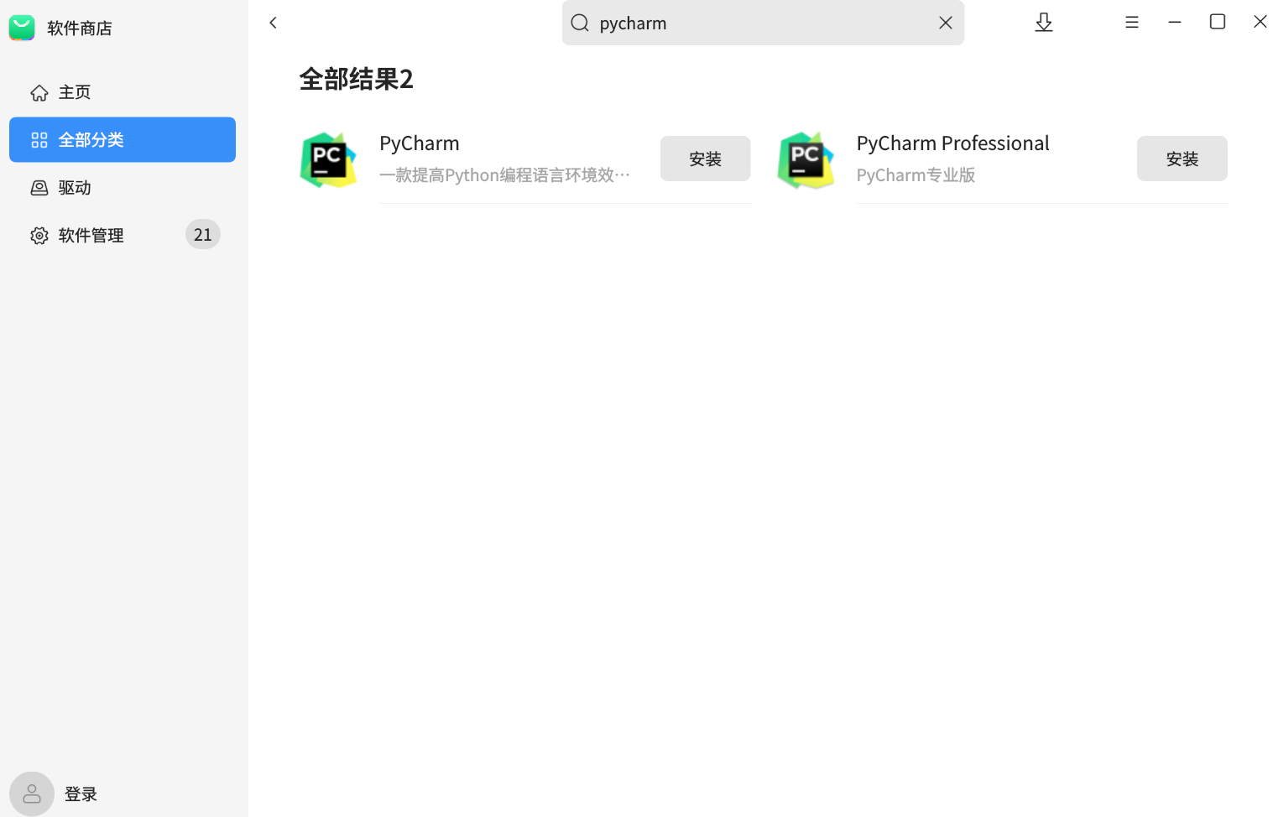Open the hamburger menu

coord(1132,23)
